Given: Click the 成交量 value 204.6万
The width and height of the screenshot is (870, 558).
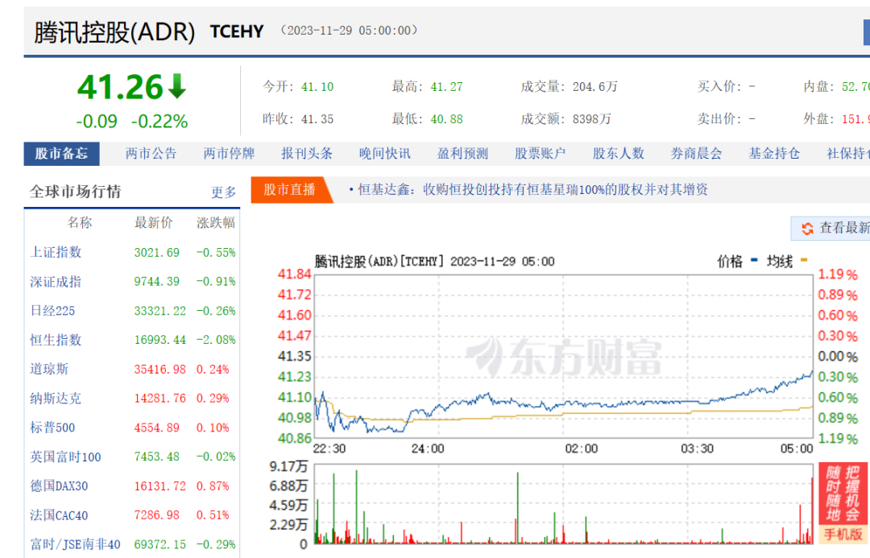Looking at the screenshot, I should (594, 87).
